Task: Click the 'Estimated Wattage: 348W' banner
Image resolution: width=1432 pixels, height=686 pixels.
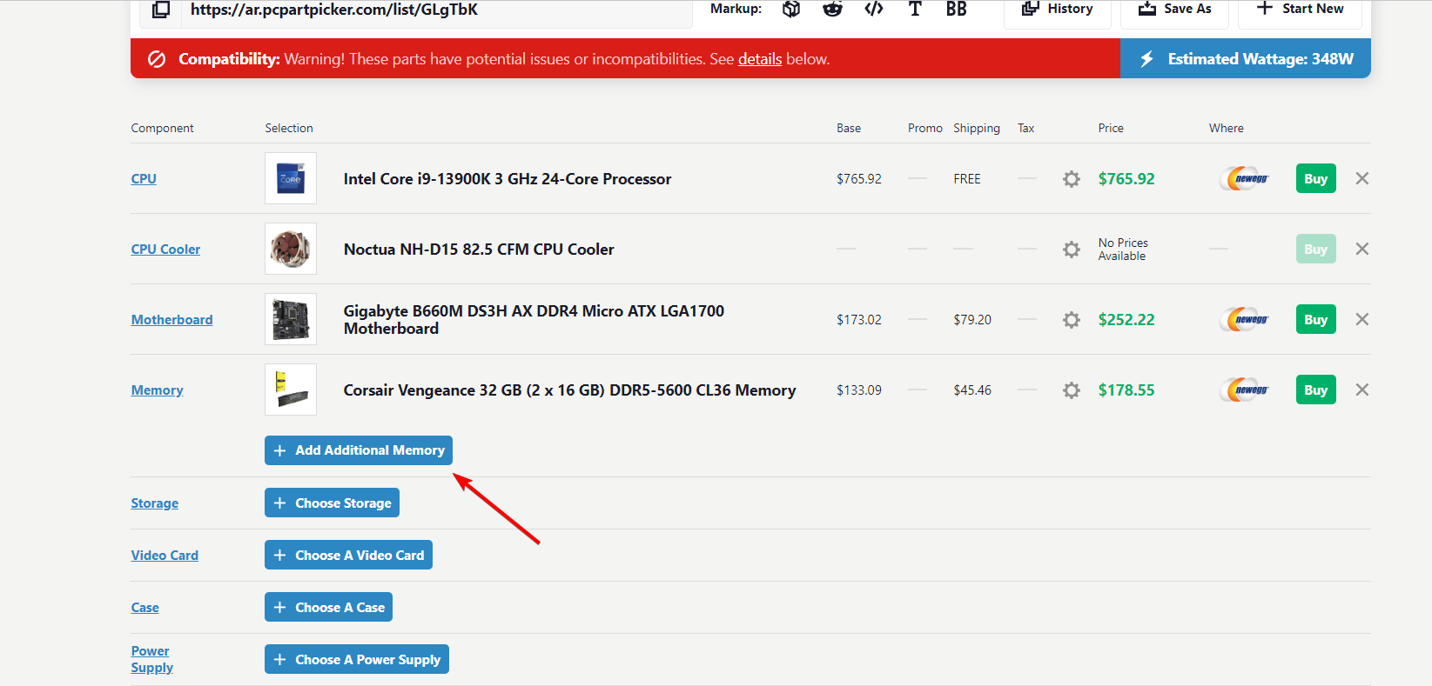Action: pos(1246,58)
